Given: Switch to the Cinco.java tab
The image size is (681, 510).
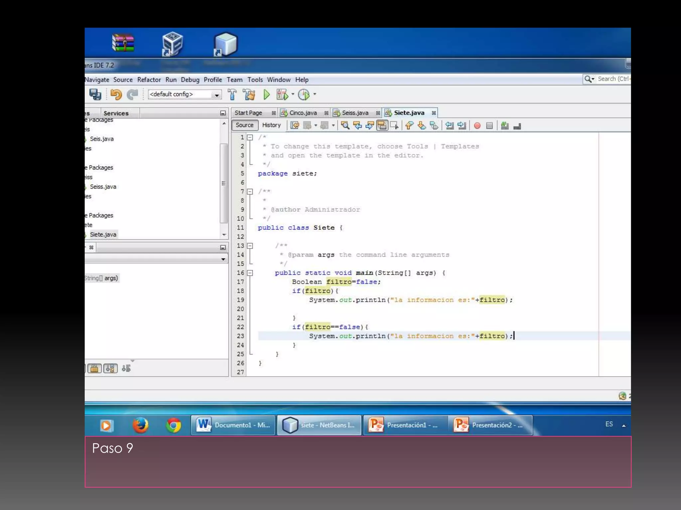Looking at the screenshot, I should [303, 113].
